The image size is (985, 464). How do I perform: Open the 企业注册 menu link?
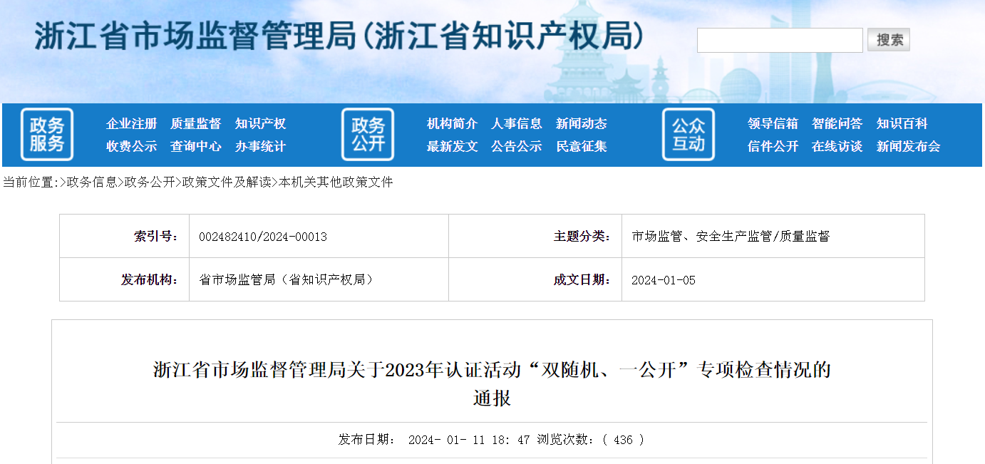coord(131,124)
